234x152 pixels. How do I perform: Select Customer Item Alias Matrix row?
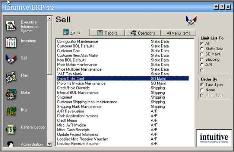coord(123,56)
